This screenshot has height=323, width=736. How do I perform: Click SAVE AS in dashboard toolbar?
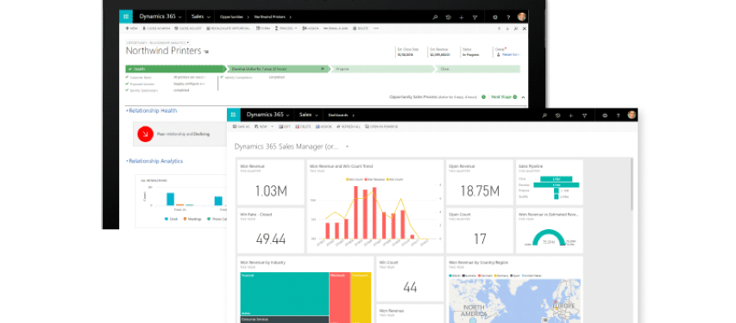(x=242, y=127)
